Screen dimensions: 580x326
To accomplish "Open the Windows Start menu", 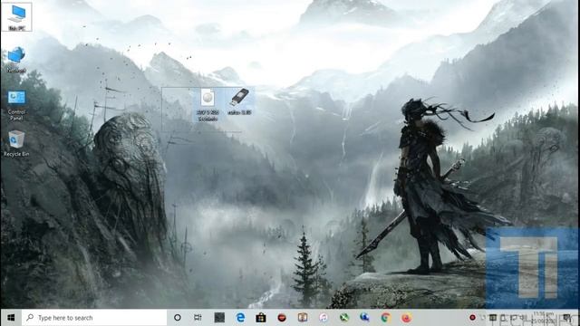I will [x=11, y=318].
